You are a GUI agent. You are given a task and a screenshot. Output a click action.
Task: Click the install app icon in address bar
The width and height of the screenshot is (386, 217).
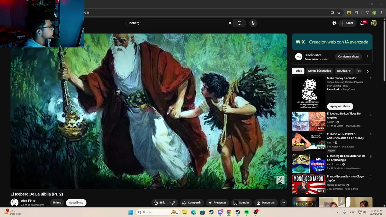click(x=332, y=13)
